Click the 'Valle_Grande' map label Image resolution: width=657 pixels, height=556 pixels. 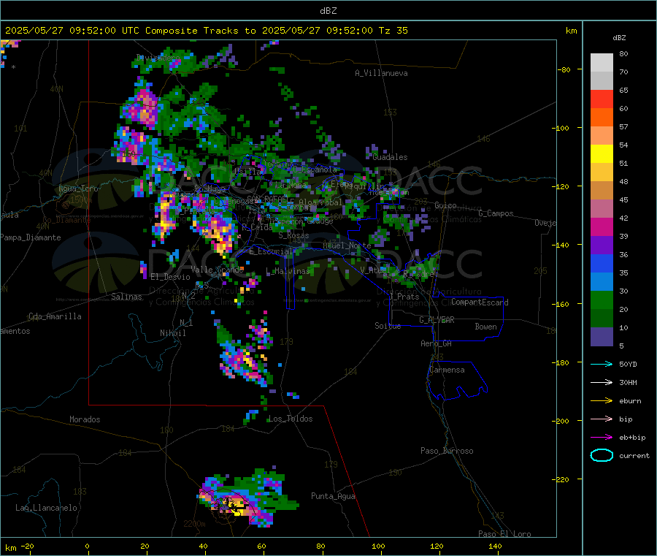tap(217, 270)
